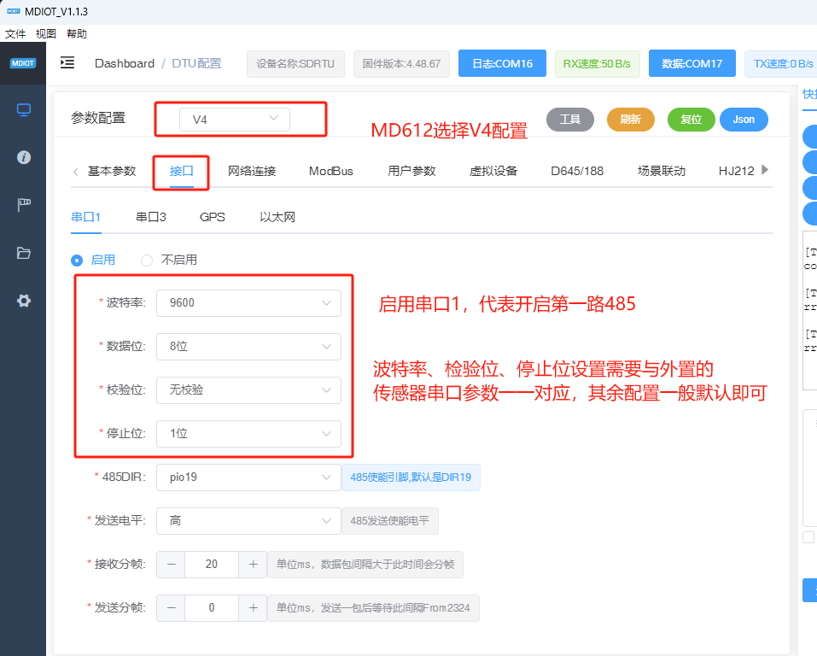Click the sidebar collapse hamburger icon
The image size is (817, 656).
pyautogui.click(x=67, y=62)
